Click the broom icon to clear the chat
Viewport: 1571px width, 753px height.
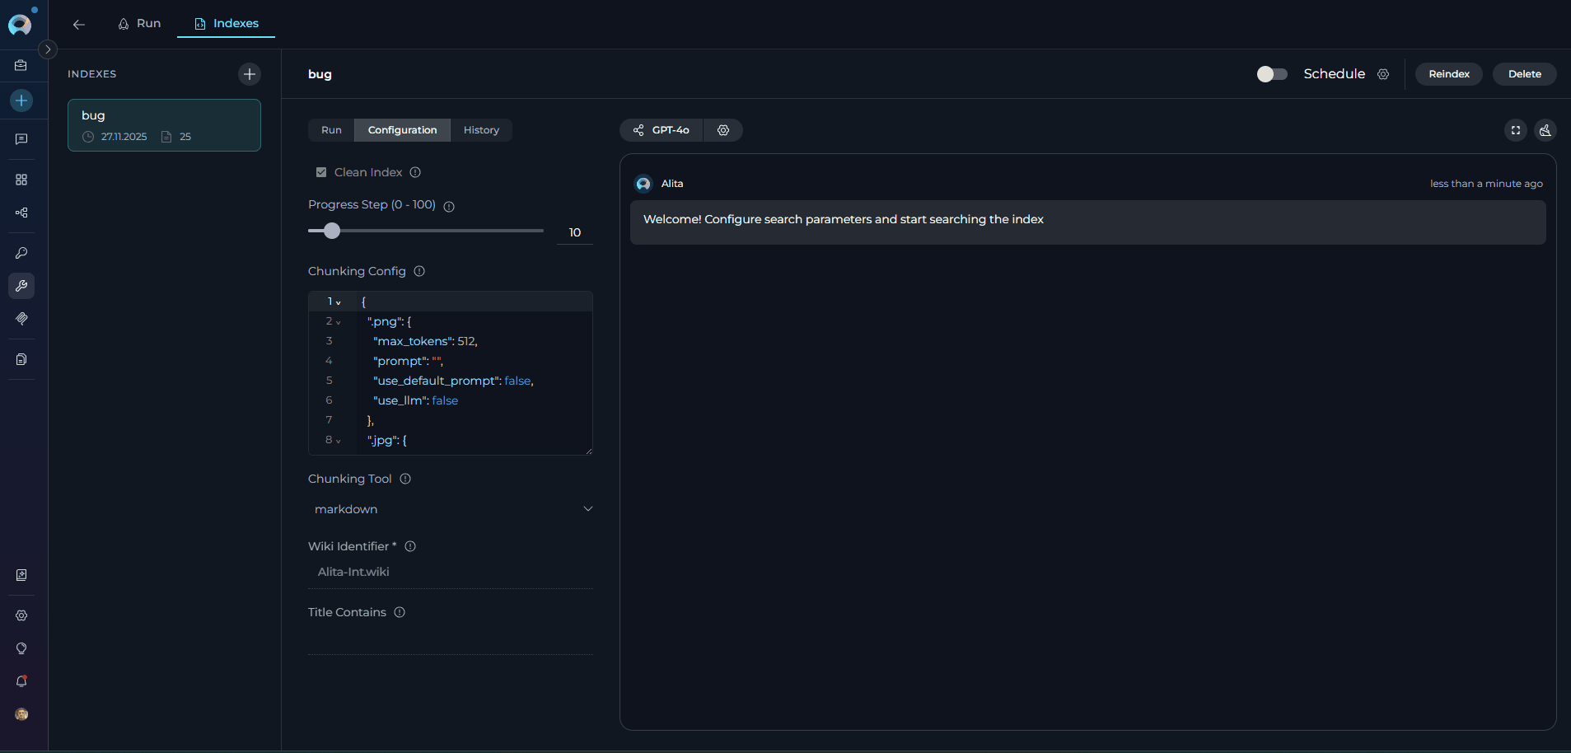pyautogui.click(x=1545, y=130)
